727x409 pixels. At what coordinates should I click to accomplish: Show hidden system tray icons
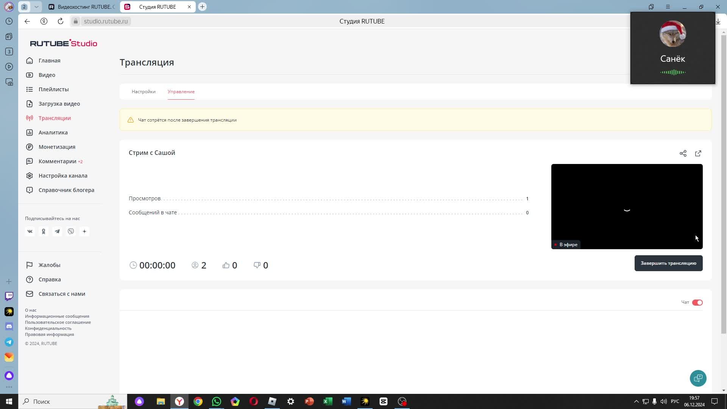click(636, 401)
